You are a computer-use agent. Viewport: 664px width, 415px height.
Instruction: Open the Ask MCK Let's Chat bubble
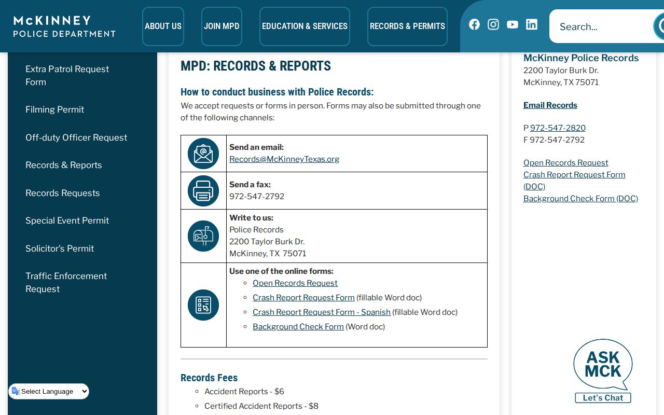[603, 371]
